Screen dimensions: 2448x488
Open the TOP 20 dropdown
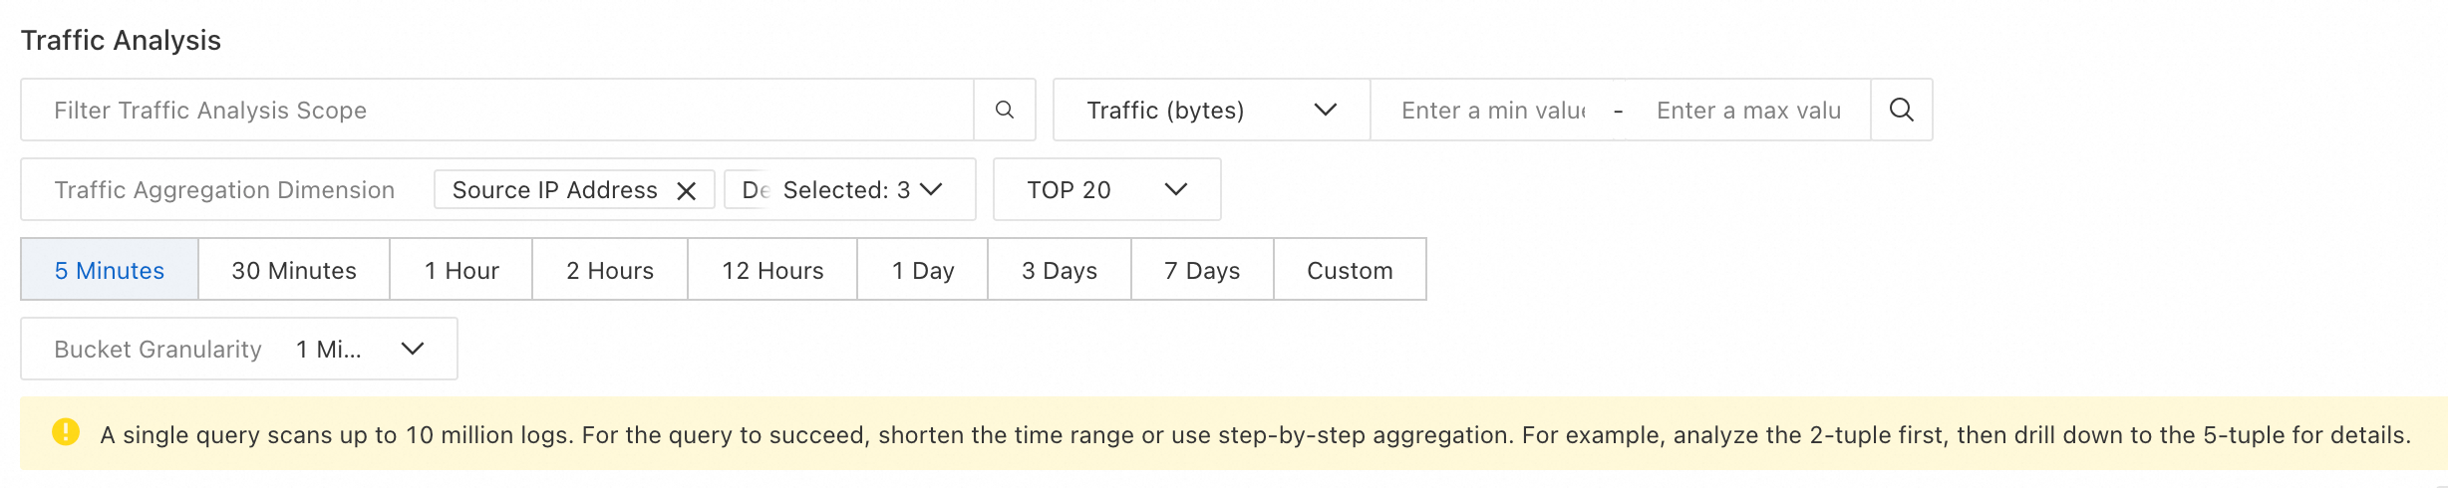(x=1106, y=189)
